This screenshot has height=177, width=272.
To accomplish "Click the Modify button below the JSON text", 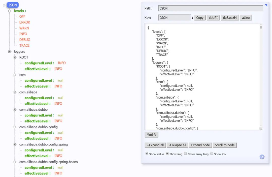I will point(151,135).
